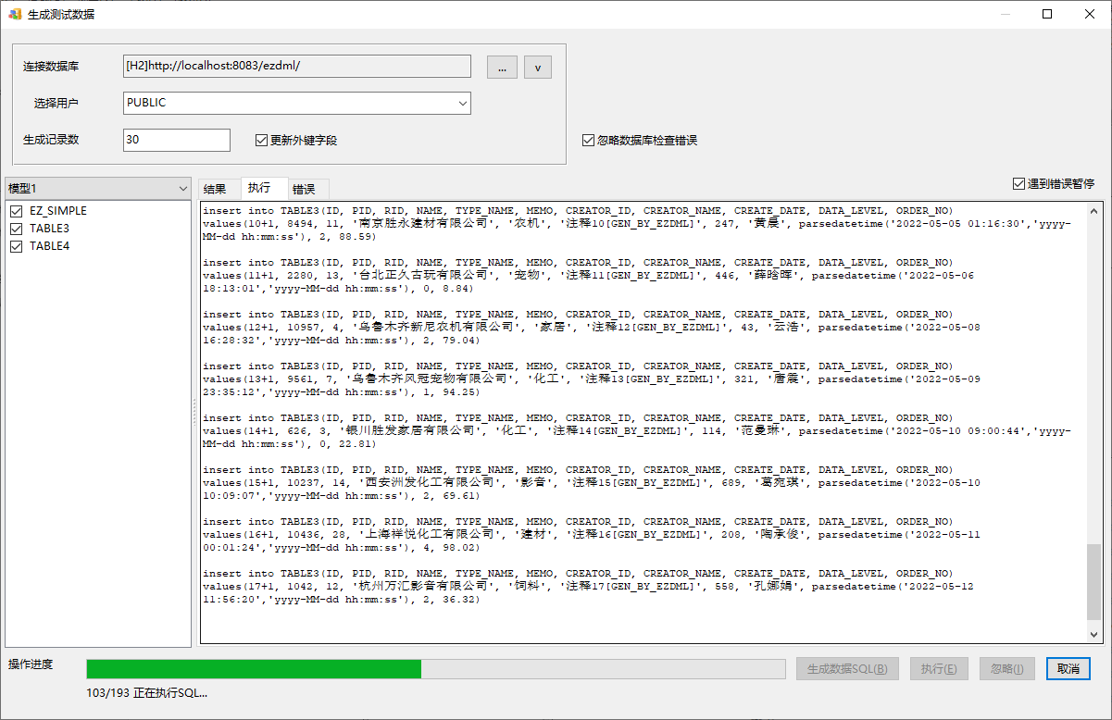Click text '台北正久古玩有限公司' in SQL output
The width and height of the screenshot is (1112, 720).
[x=423, y=276]
